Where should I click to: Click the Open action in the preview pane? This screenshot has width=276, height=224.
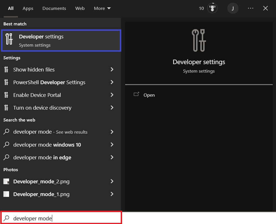[x=149, y=95]
